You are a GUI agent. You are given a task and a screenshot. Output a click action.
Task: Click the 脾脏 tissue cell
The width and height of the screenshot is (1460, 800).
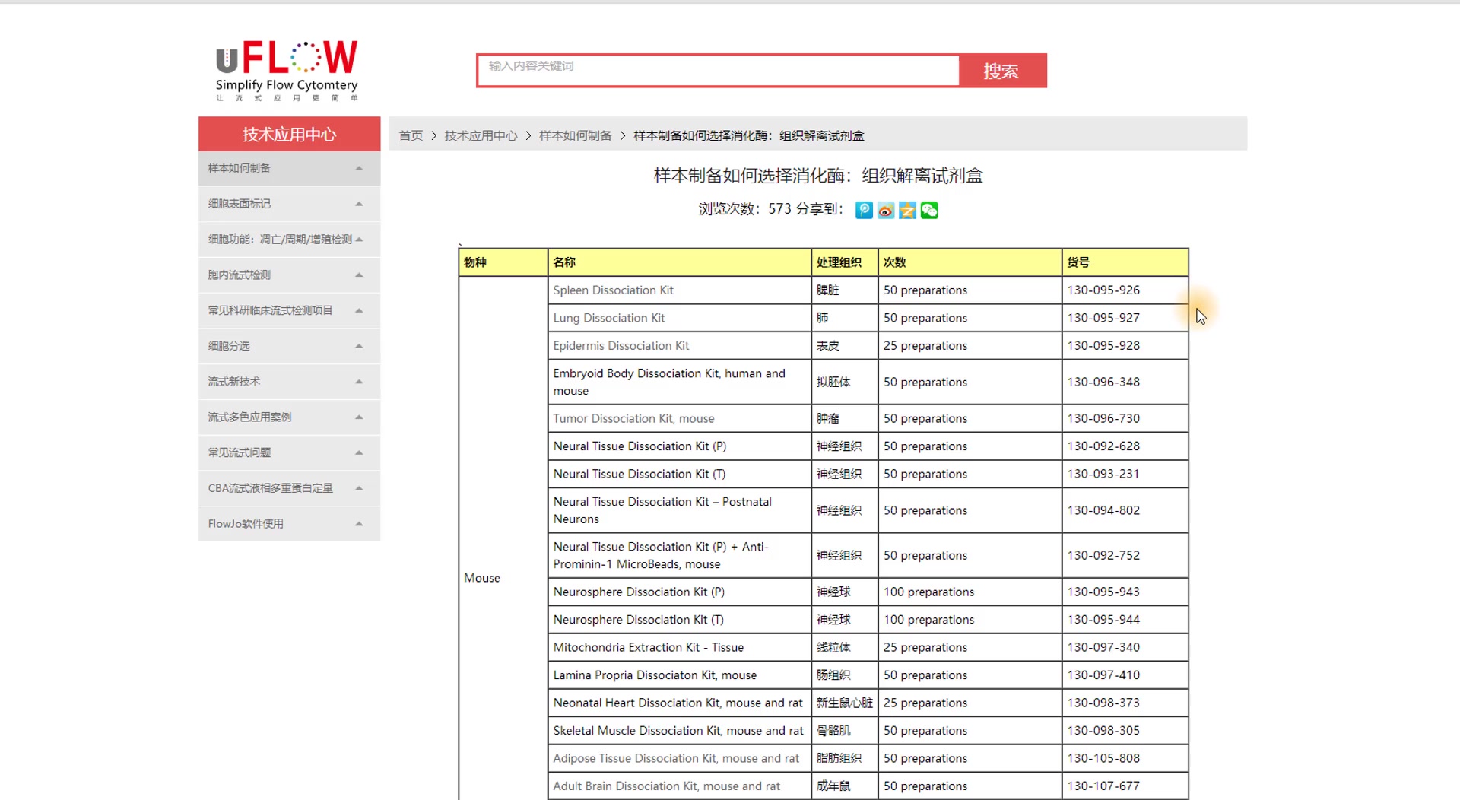click(x=845, y=290)
